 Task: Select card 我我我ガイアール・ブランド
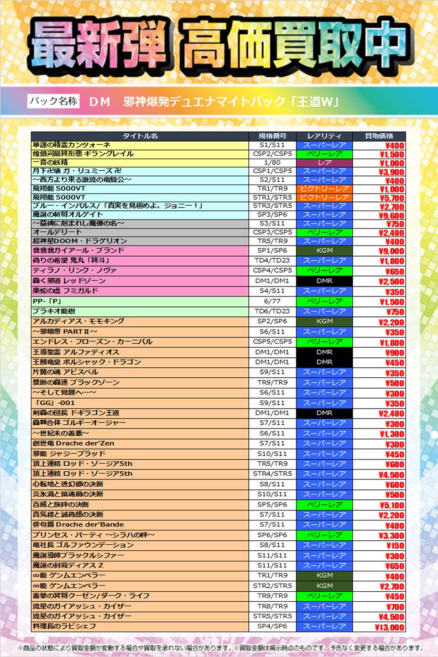79,251
